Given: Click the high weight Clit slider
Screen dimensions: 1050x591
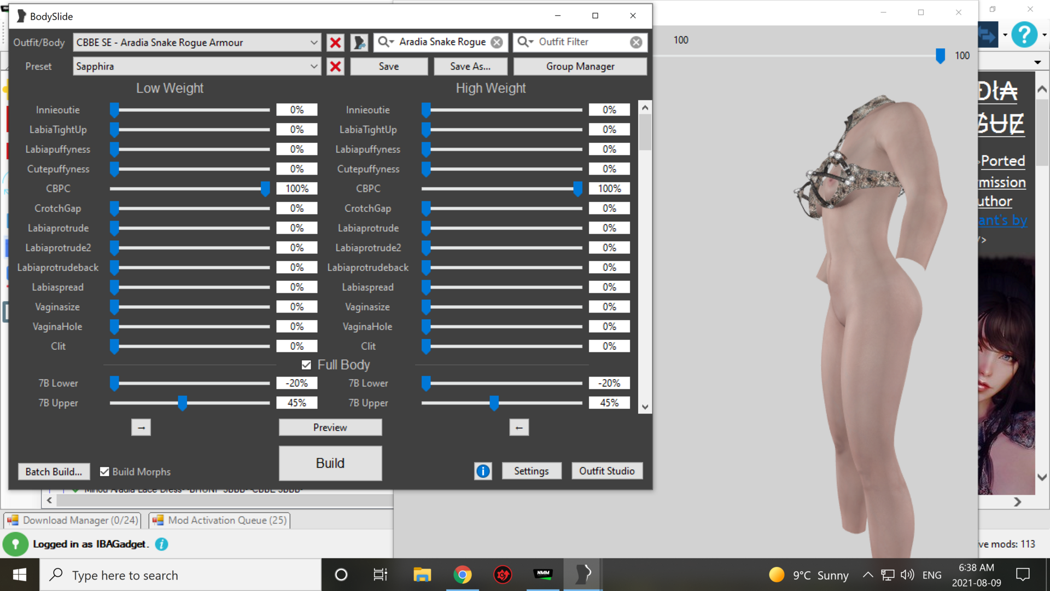Looking at the screenshot, I should (x=502, y=346).
